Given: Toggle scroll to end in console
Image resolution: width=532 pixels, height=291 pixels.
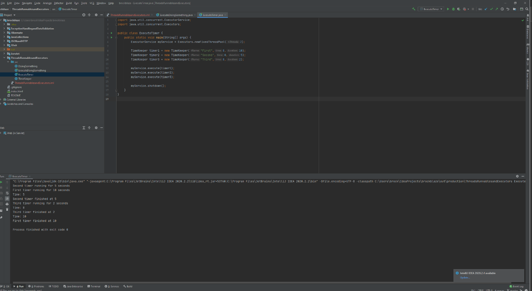Looking at the screenshot, I should click(7, 198).
